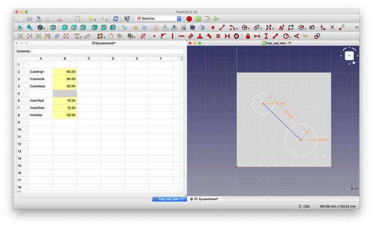This screenshot has height=227, width=373.
Task: Constrain internal angle
Action: pos(297,36)
